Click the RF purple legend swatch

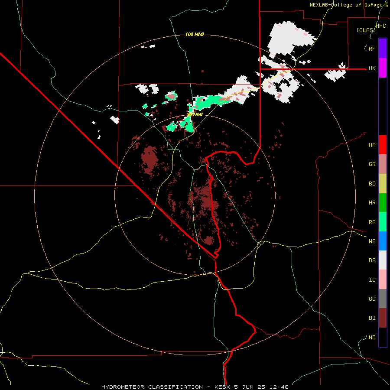pyautogui.click(x=383, y=49)
